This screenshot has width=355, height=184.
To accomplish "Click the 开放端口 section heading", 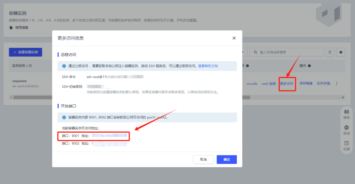I will [68, 106].
